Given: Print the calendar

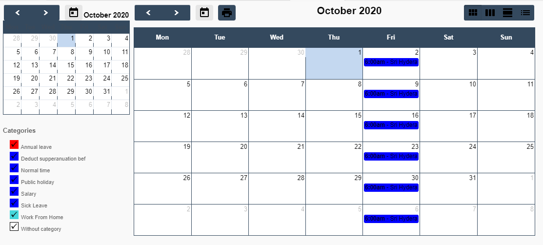Looking at the screenshot, I should pos(227,13).
